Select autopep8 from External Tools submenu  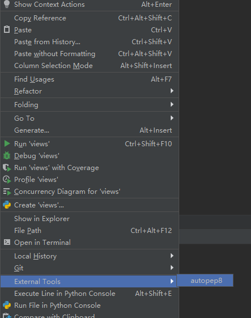click(x=205, y=281)
